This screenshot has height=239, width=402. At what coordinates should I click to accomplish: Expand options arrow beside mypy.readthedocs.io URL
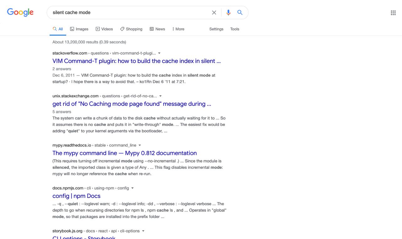(140, 145)
